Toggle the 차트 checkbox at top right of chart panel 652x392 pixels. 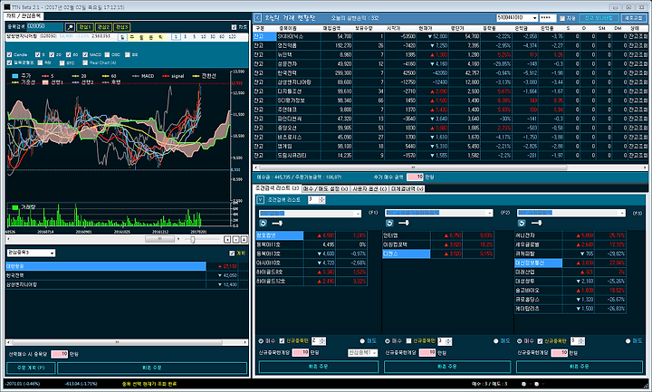234,27
